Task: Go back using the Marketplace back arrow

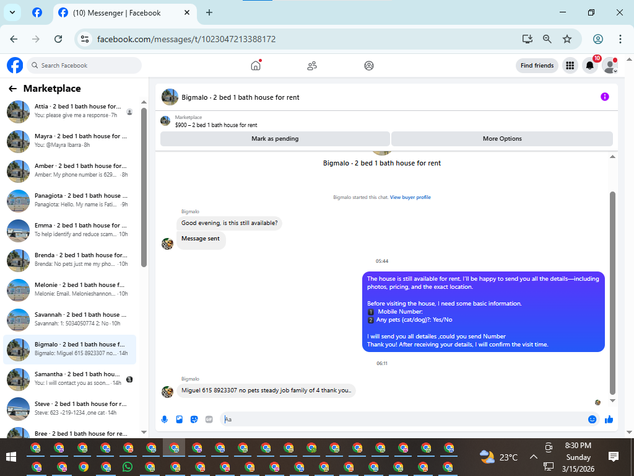Action: click(x=12, y=89)
